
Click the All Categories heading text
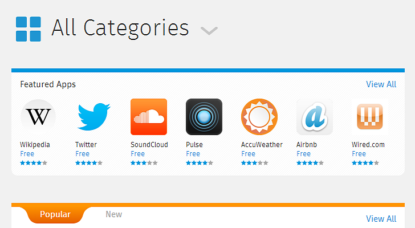[120, 28]
